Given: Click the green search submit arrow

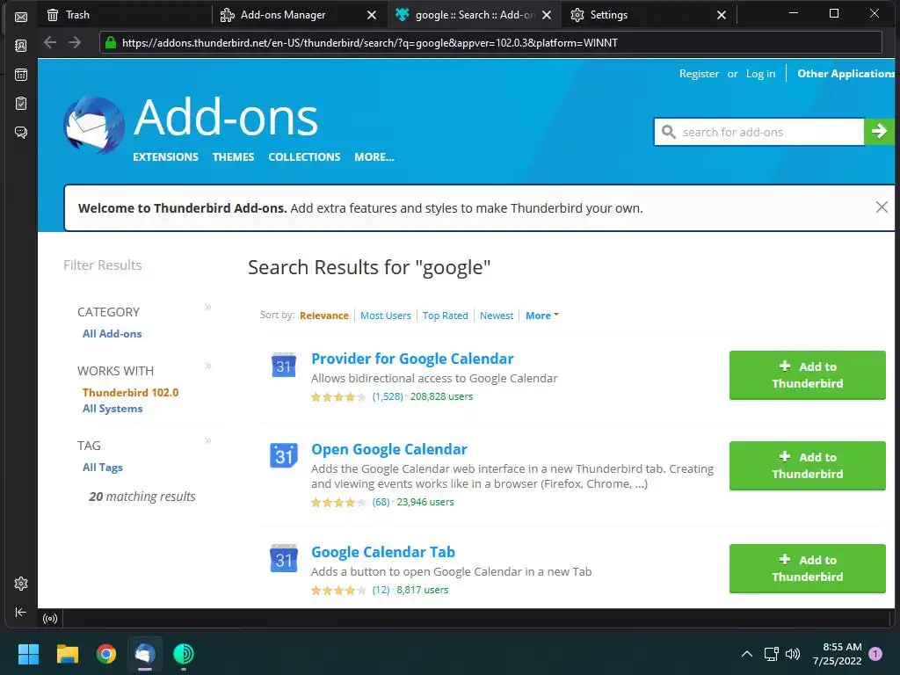Looking at the screenshot, I should coord(879,132).
